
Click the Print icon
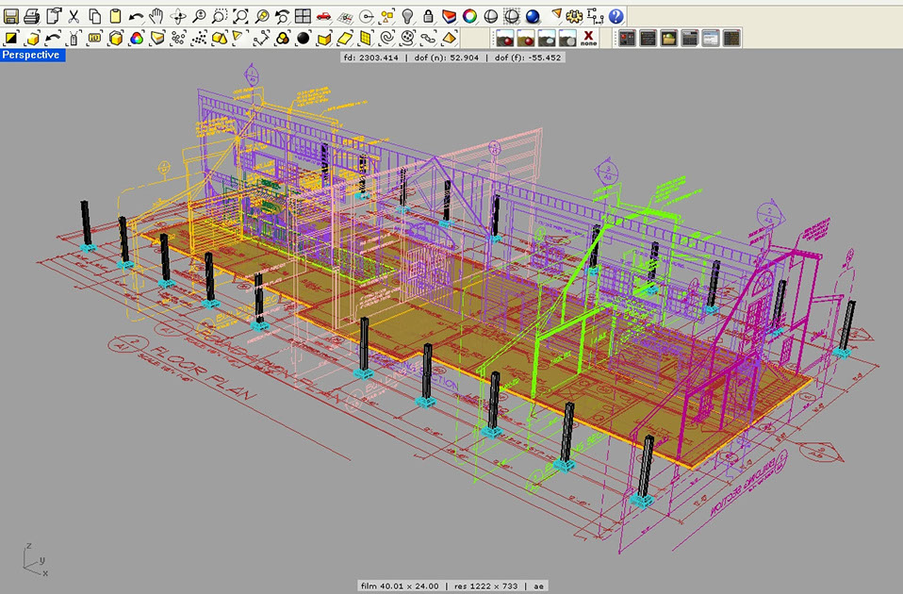pyautogui.click(x=32, y=16)
